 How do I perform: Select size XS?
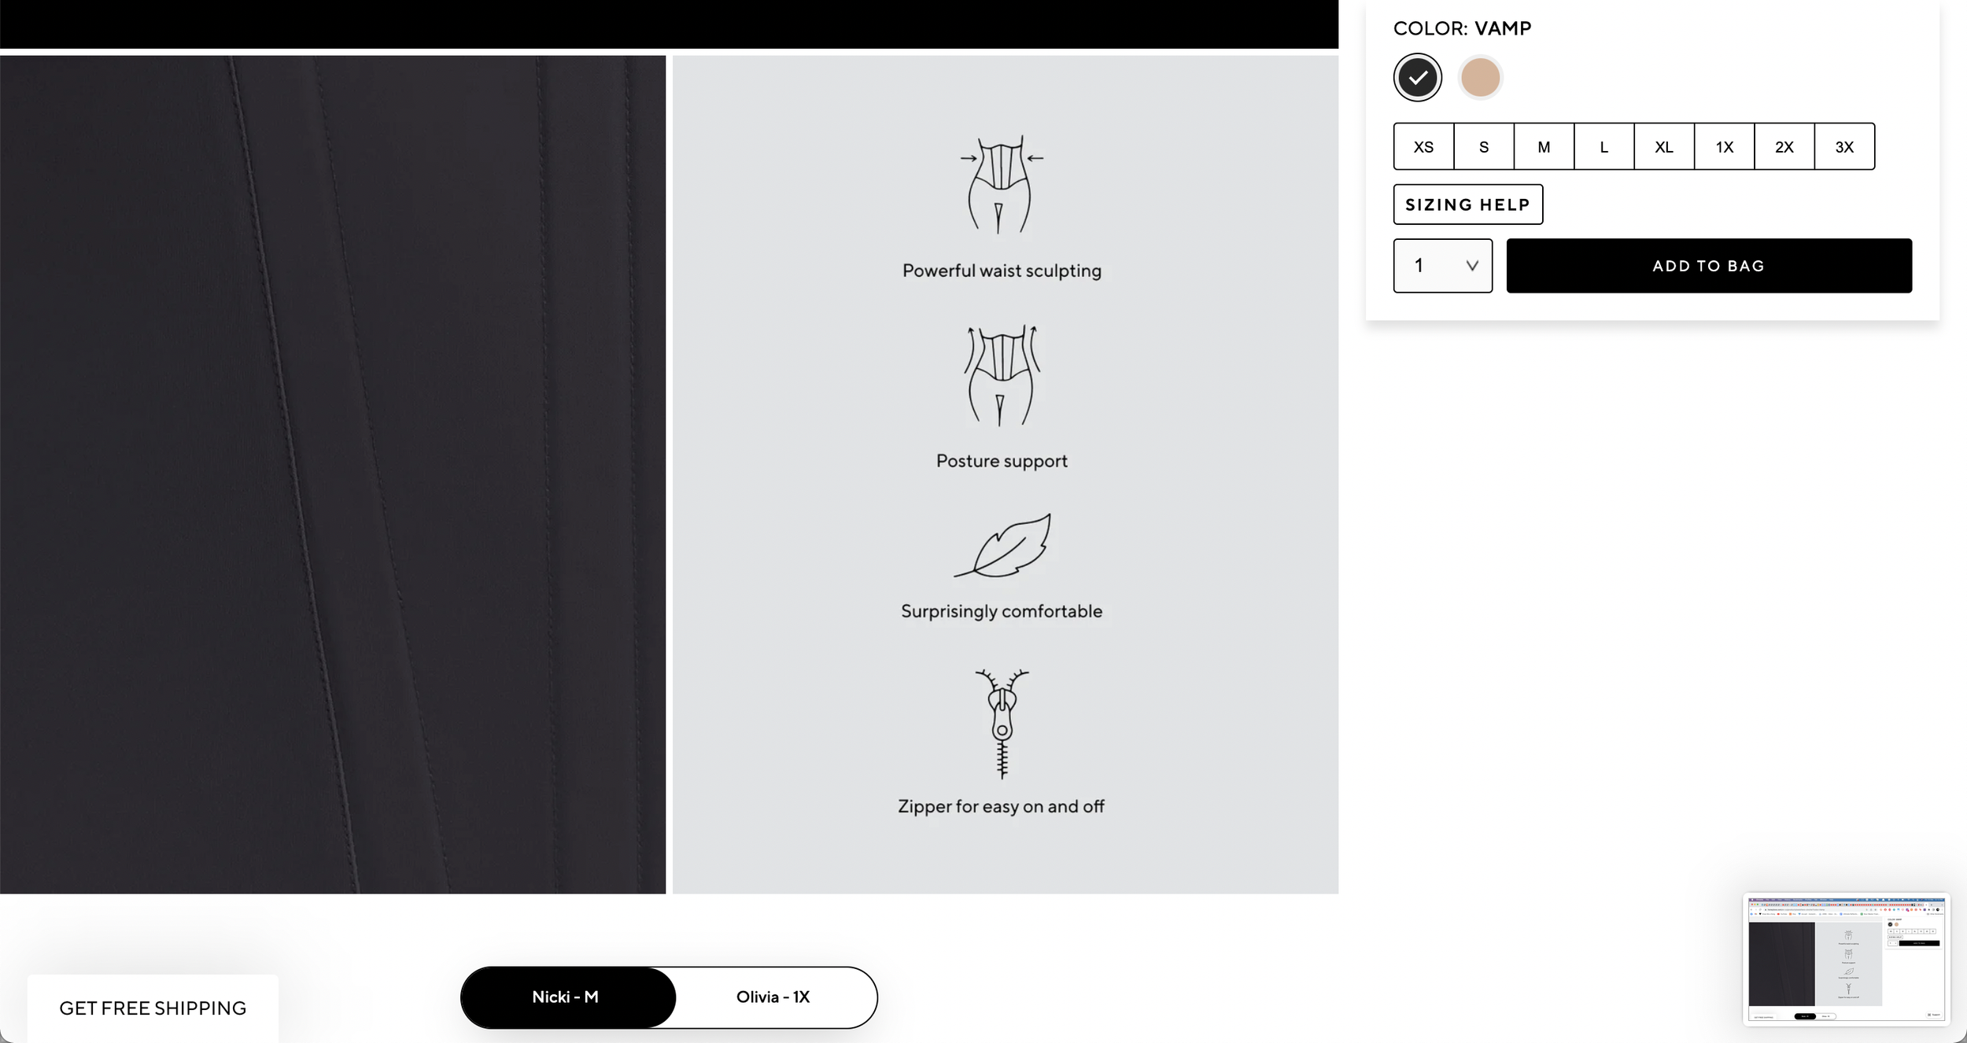(x=1423, y=146)
